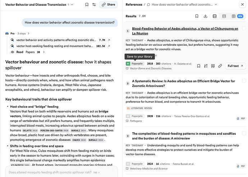248x177 pixels.
Task: Click the Veterinary Medicine and Science journal name
Action: [x=148, y=169]
